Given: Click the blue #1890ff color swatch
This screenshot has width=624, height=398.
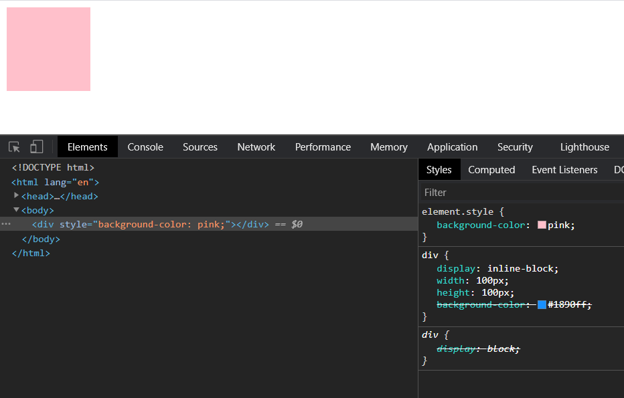Looking at the screenshot, I should (542, 305).
